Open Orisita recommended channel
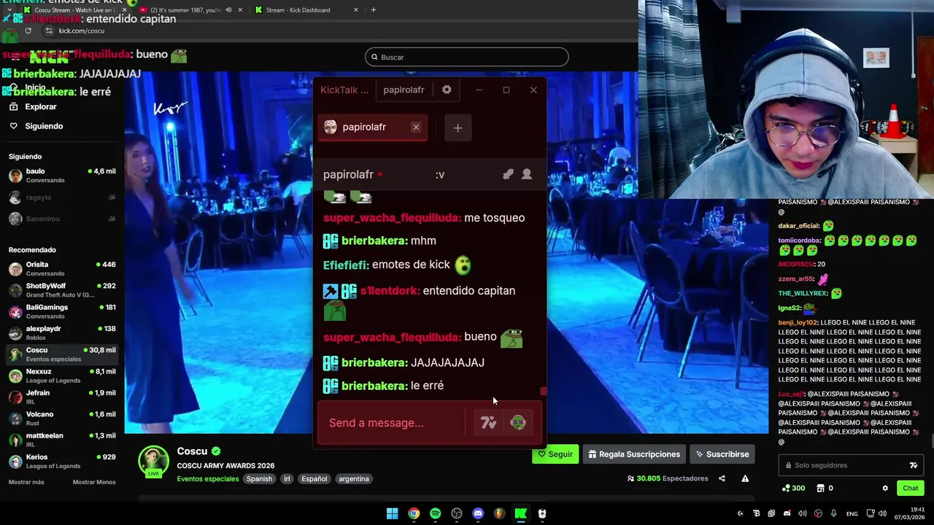 (62, 269)
